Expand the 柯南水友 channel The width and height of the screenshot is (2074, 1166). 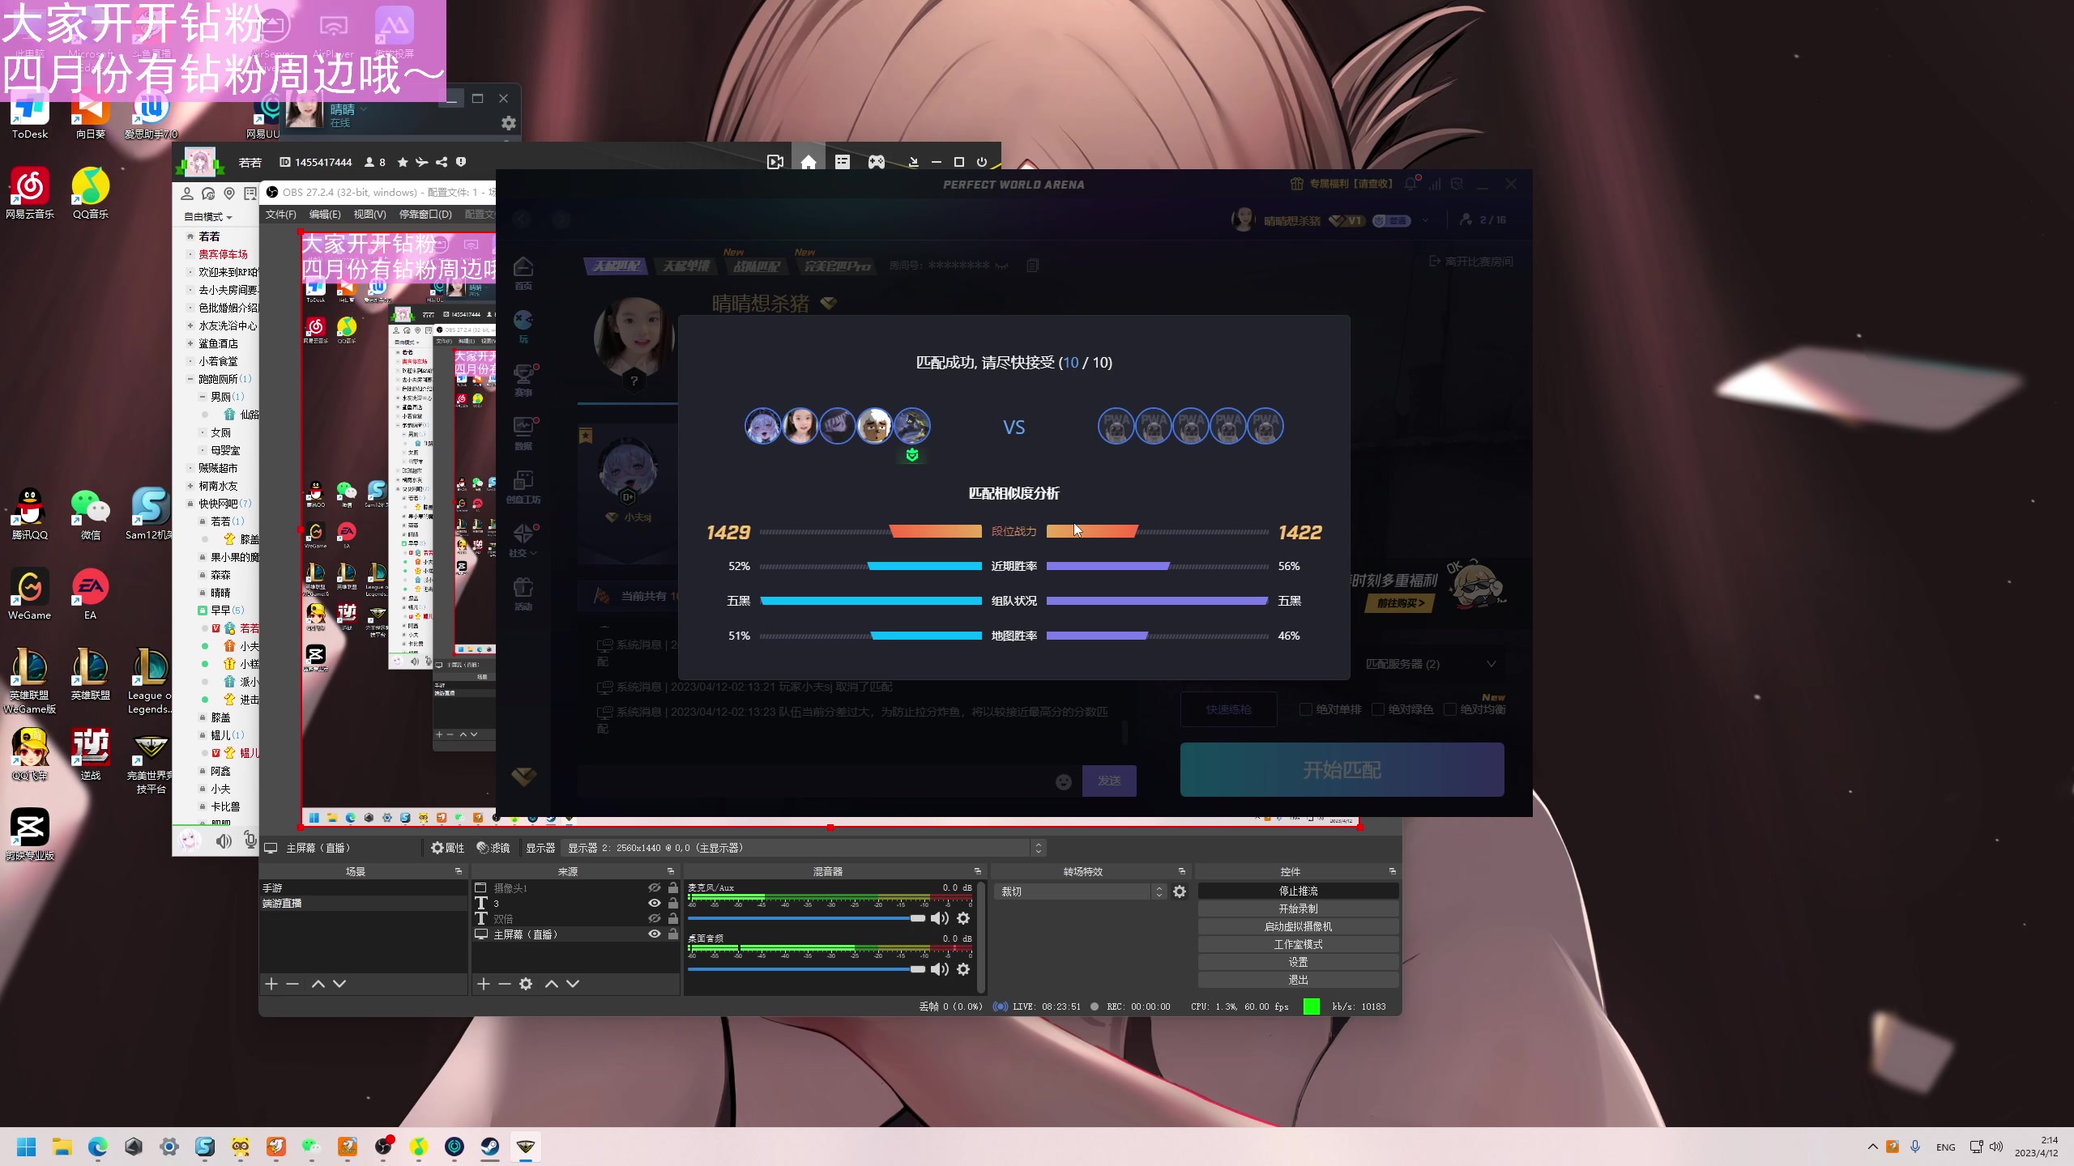click(x=190, y=486)
